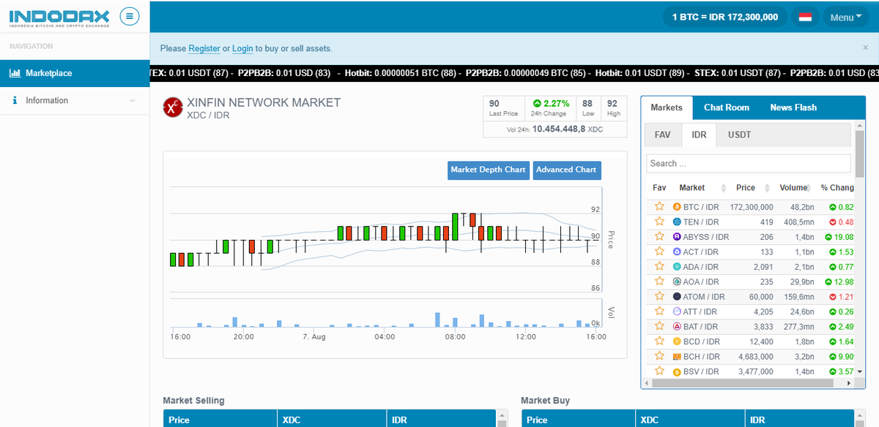Favorite the TEN / IDR star
The image size is (879, 427).
tap(659, 222)
